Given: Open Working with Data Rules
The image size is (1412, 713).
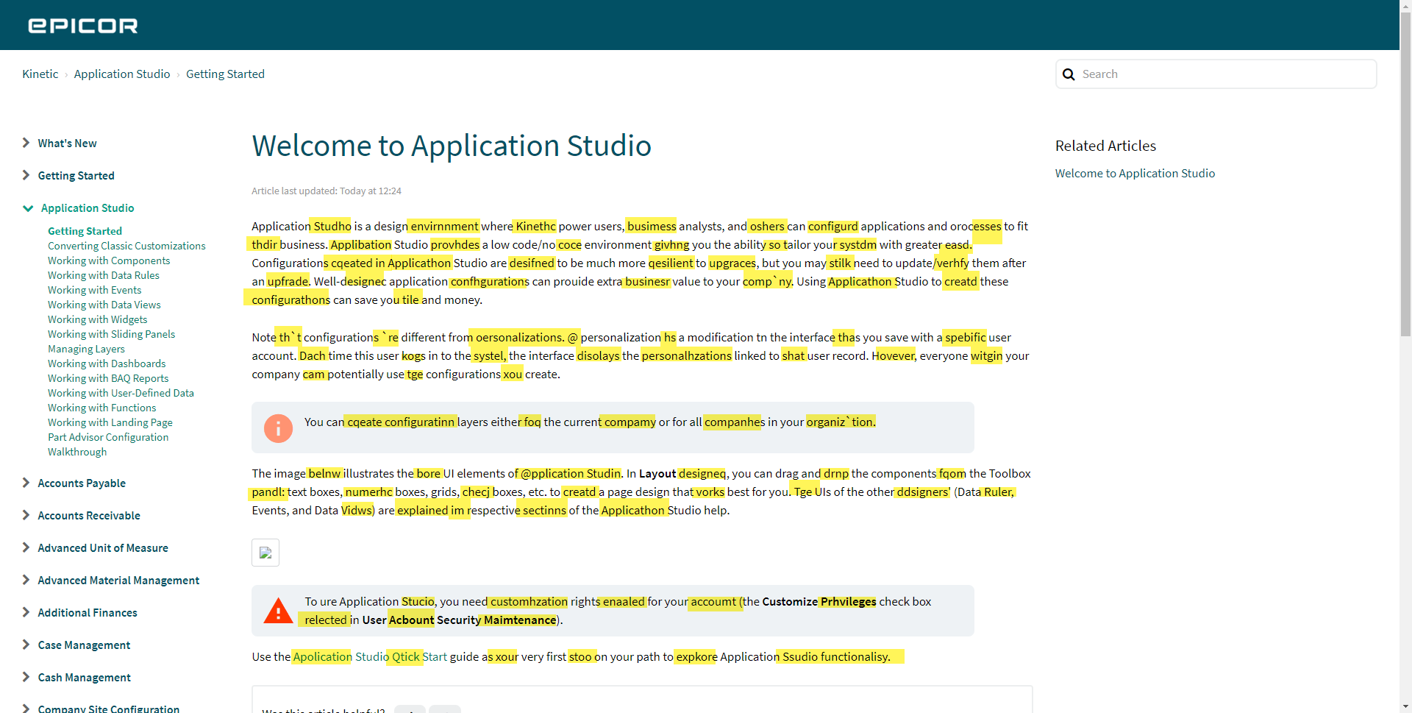Looking at the screenshot, I should point(104,275).
